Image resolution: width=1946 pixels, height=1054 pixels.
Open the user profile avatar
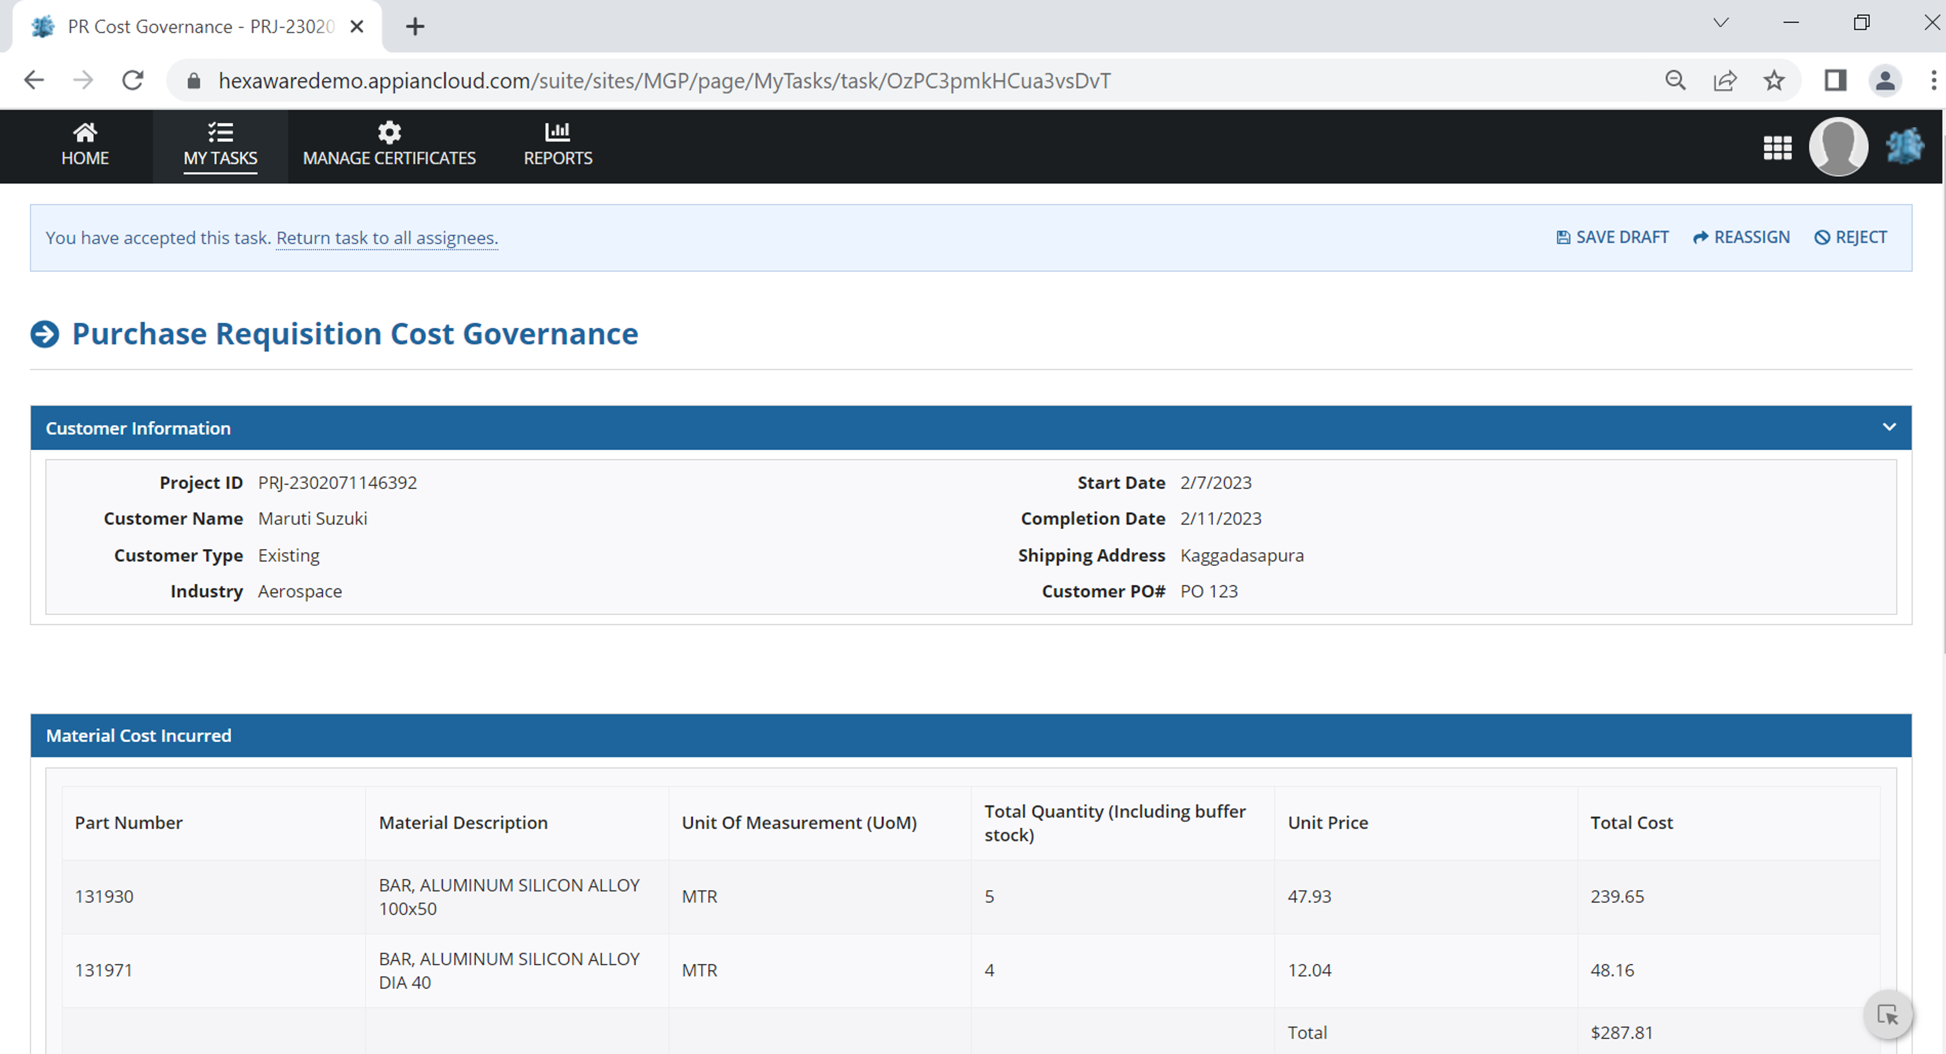1838,146
